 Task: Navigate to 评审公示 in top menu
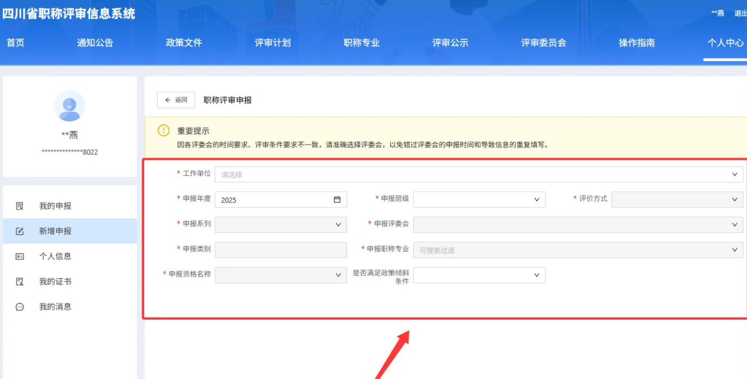point(451,44)
